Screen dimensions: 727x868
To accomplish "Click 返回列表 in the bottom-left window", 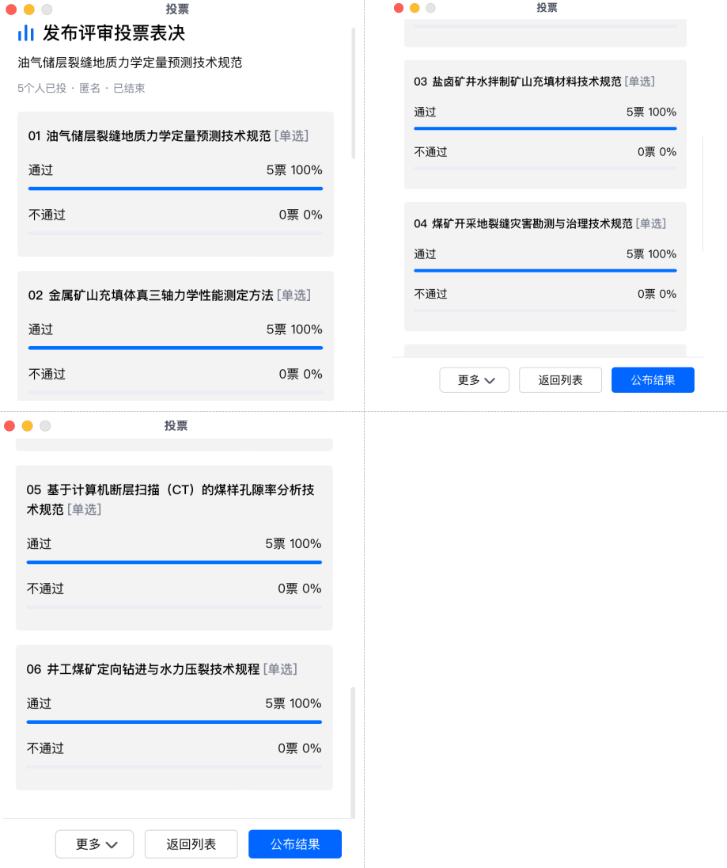I will (x=191, y=844).
